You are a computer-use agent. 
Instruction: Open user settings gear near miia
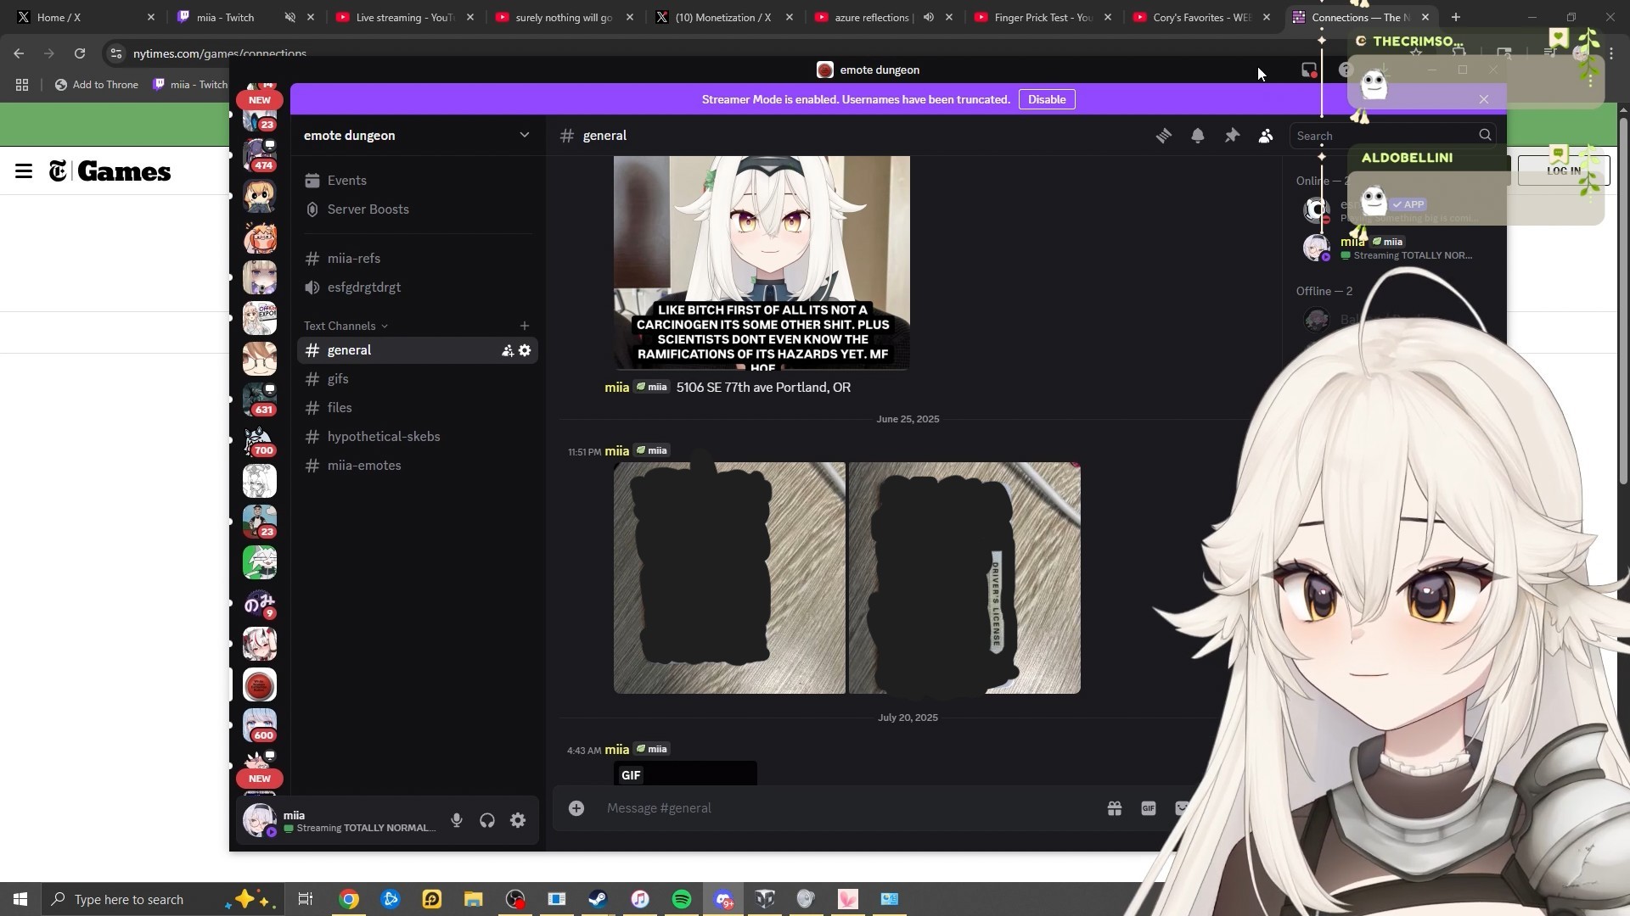pos(518,820)
